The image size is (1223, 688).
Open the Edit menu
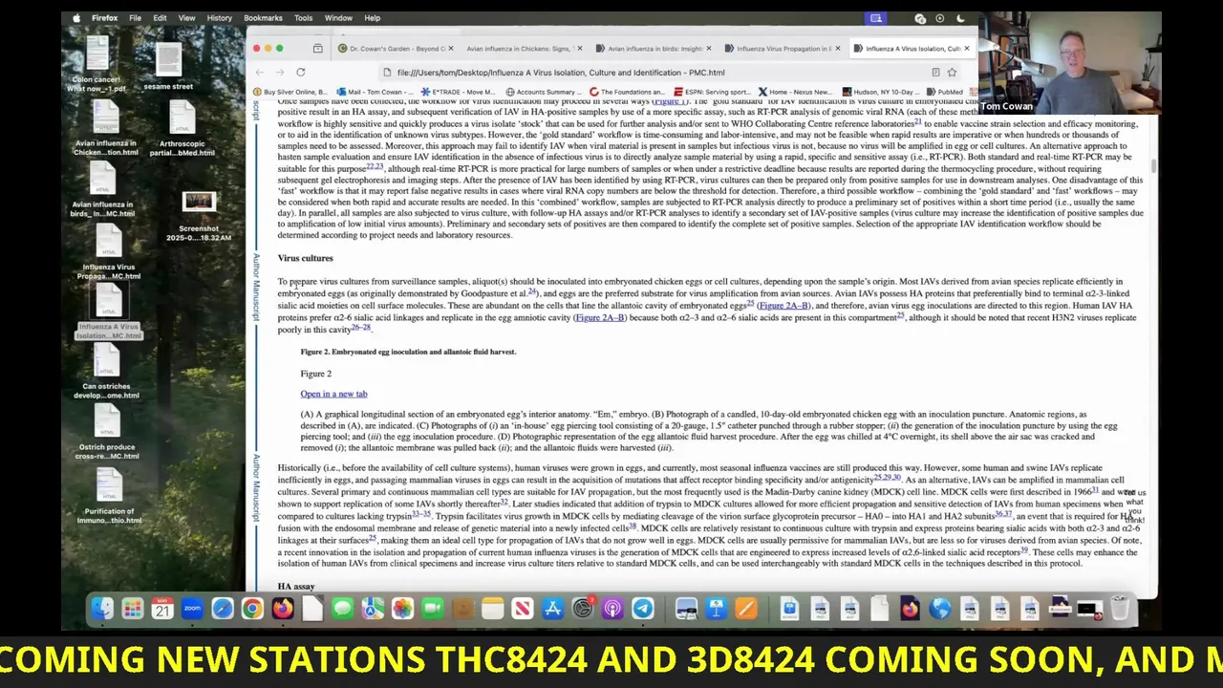160,18
